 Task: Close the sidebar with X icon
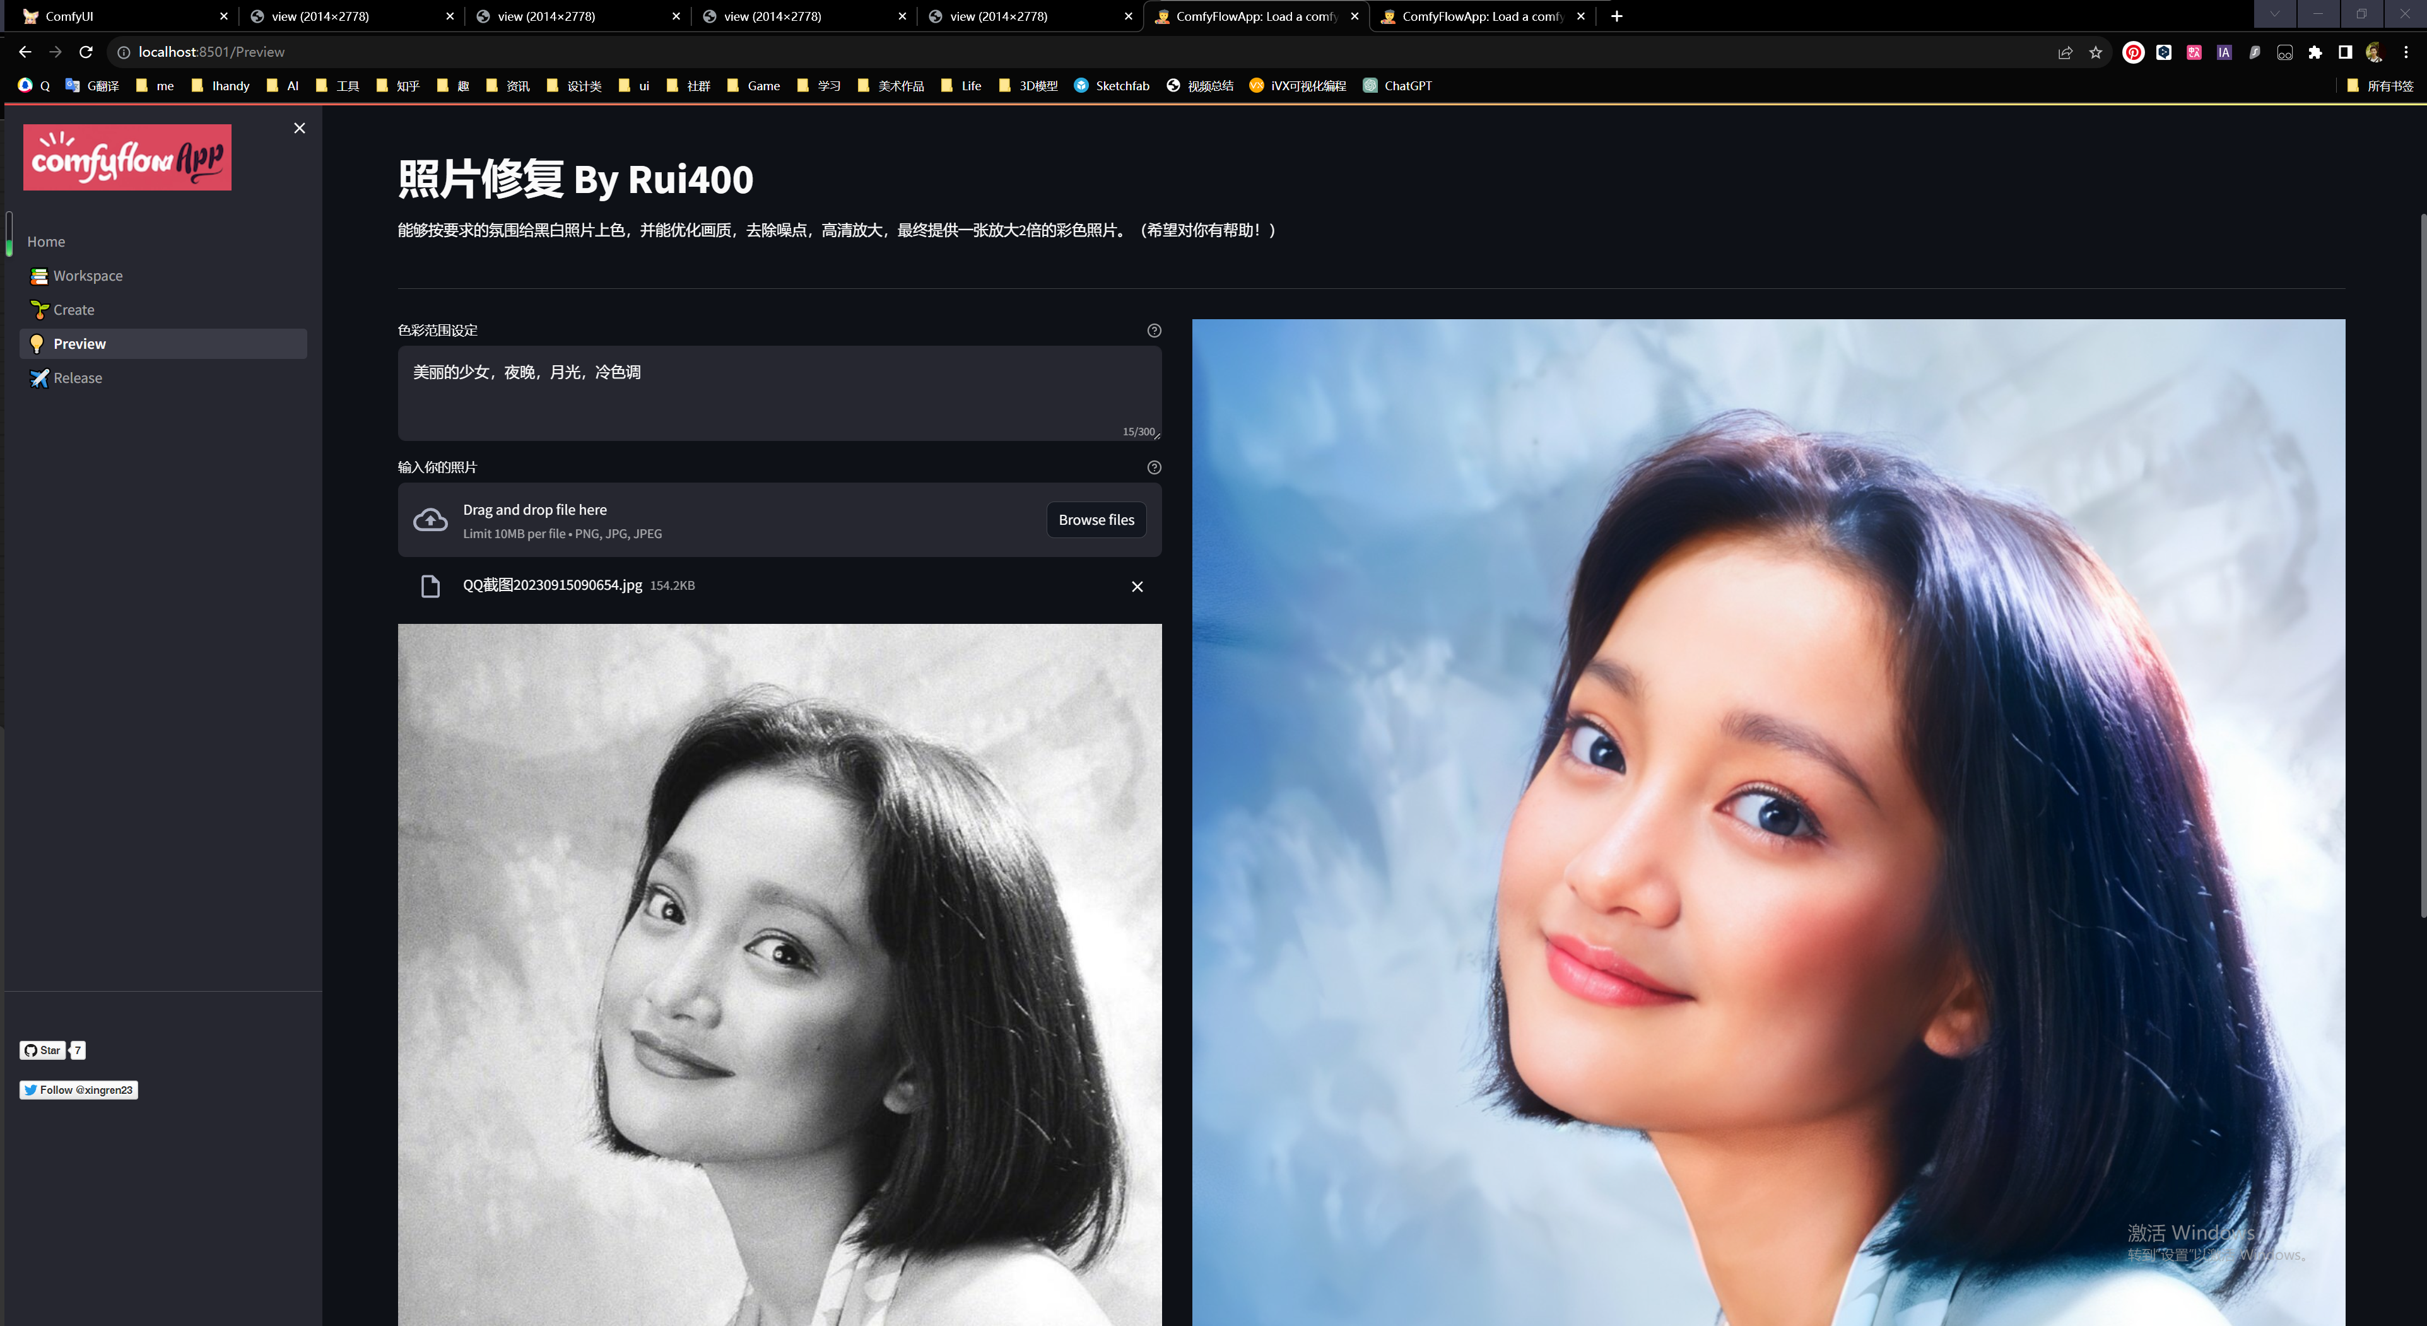[300, 128]
